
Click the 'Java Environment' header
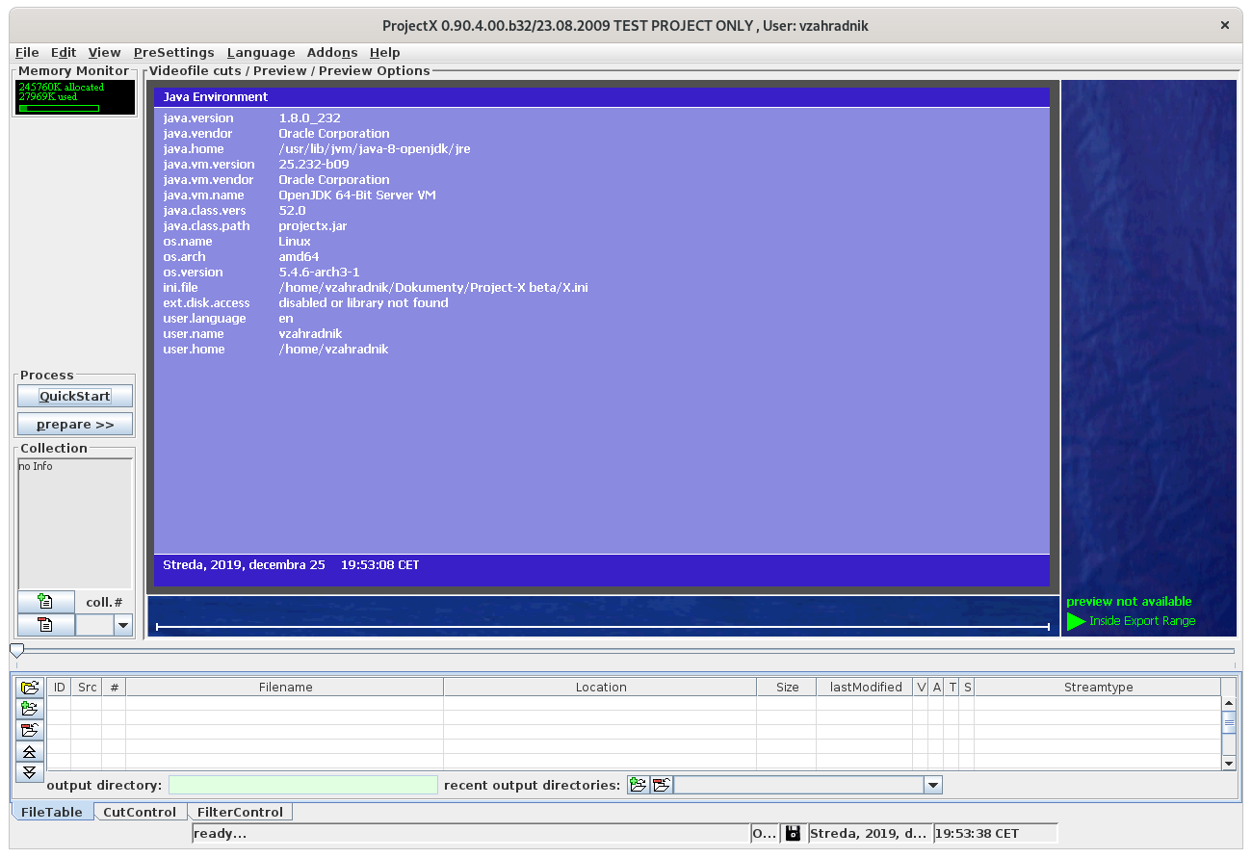(216, 96)
